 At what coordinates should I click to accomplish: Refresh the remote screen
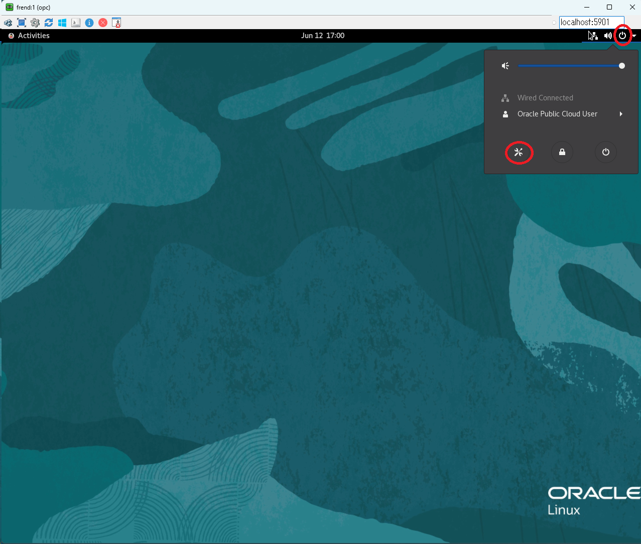[49, 23]
